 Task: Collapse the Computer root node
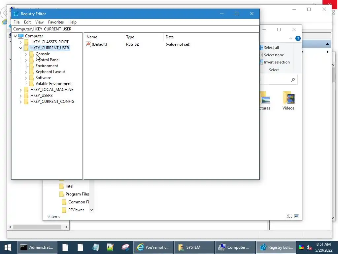[x=15, y=36]
